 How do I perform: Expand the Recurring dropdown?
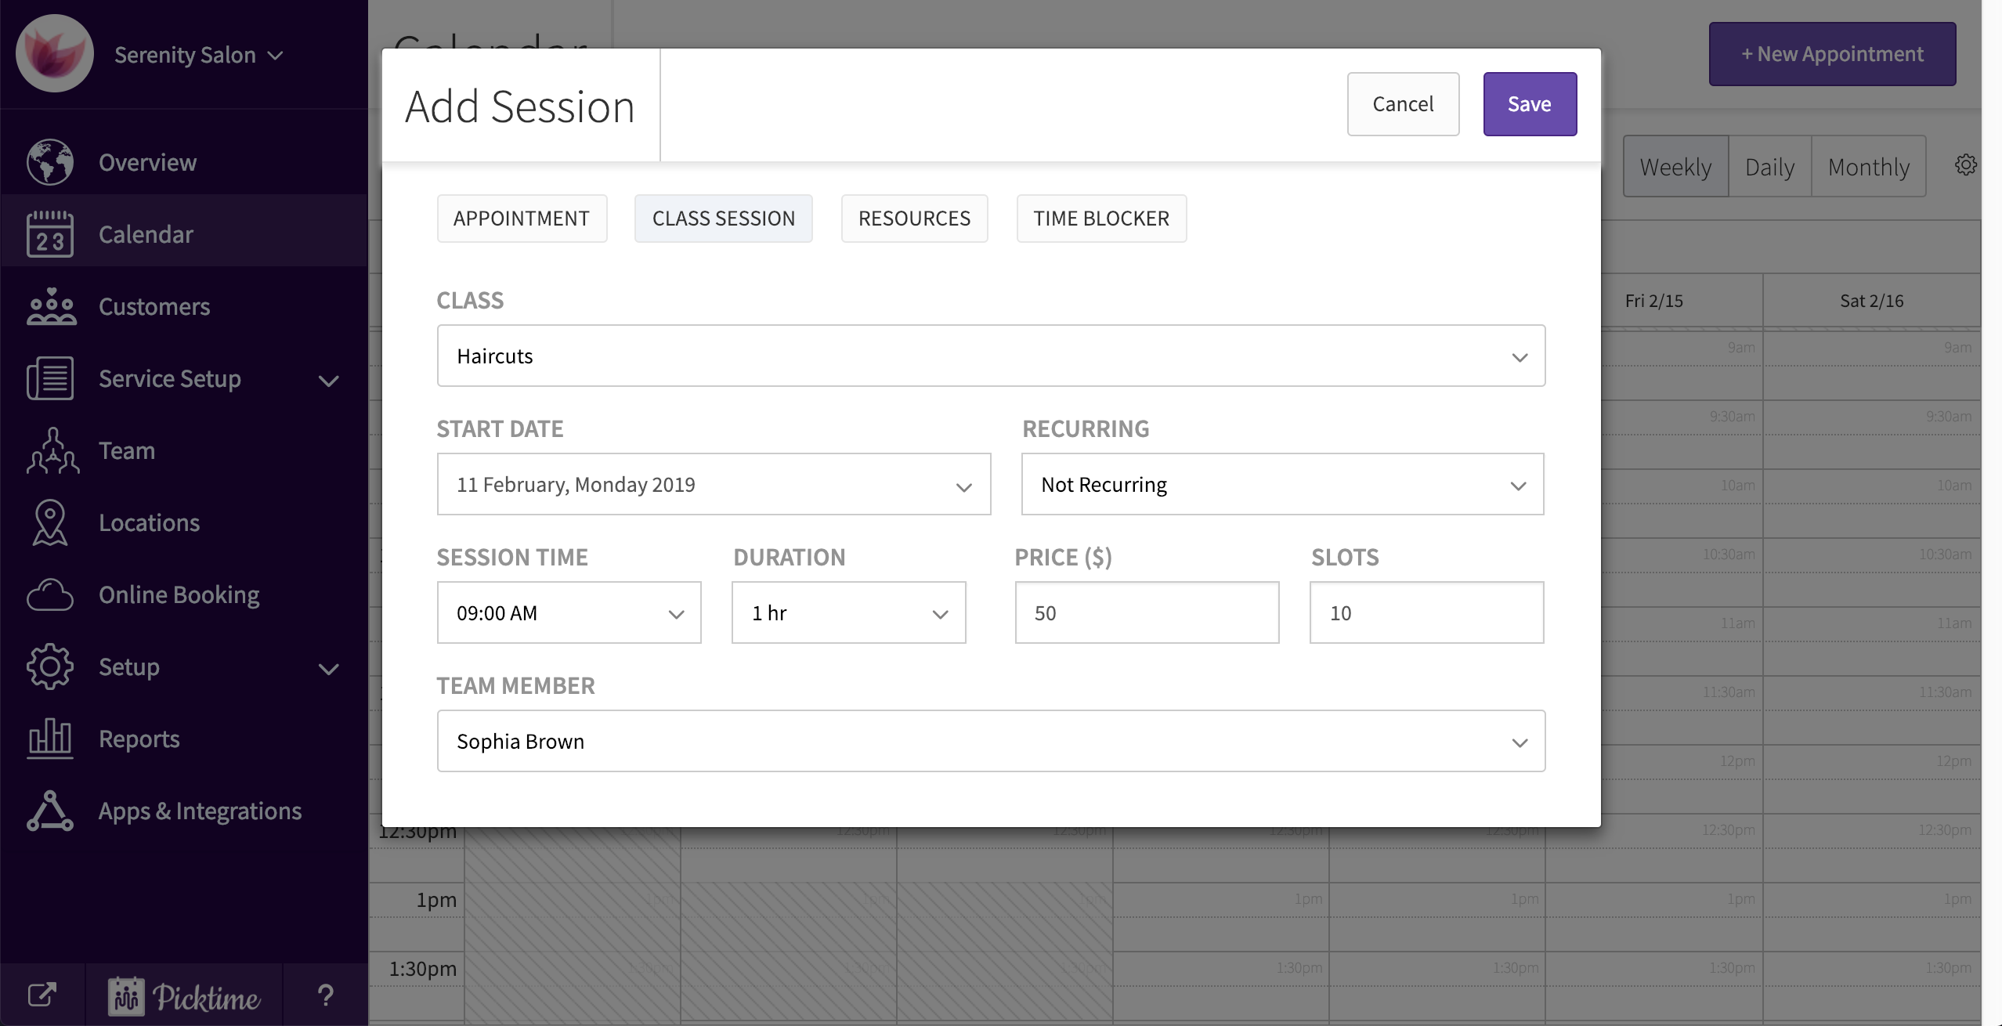(1281, 485)
